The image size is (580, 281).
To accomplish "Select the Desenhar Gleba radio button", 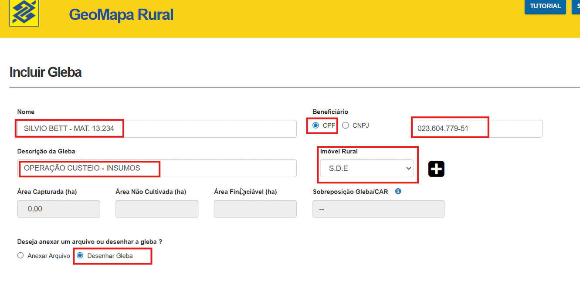I will [x=80, y=256].
